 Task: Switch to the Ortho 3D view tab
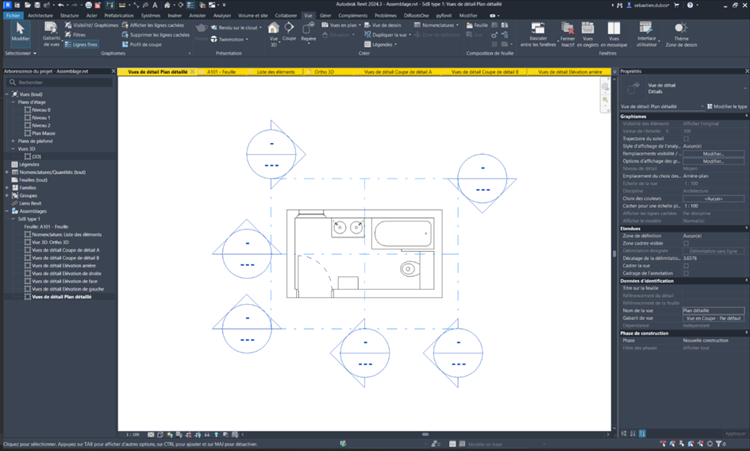(324, 71)
